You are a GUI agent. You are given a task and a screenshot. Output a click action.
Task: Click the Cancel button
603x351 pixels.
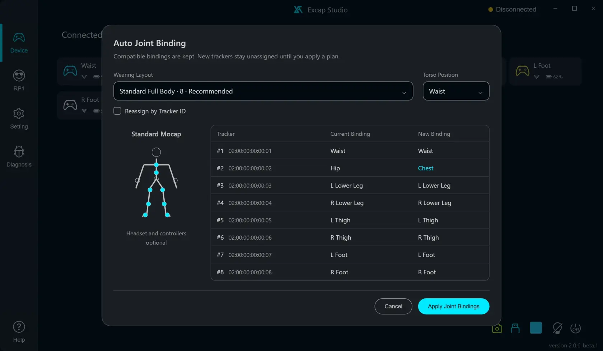click(x=393, y=306)
